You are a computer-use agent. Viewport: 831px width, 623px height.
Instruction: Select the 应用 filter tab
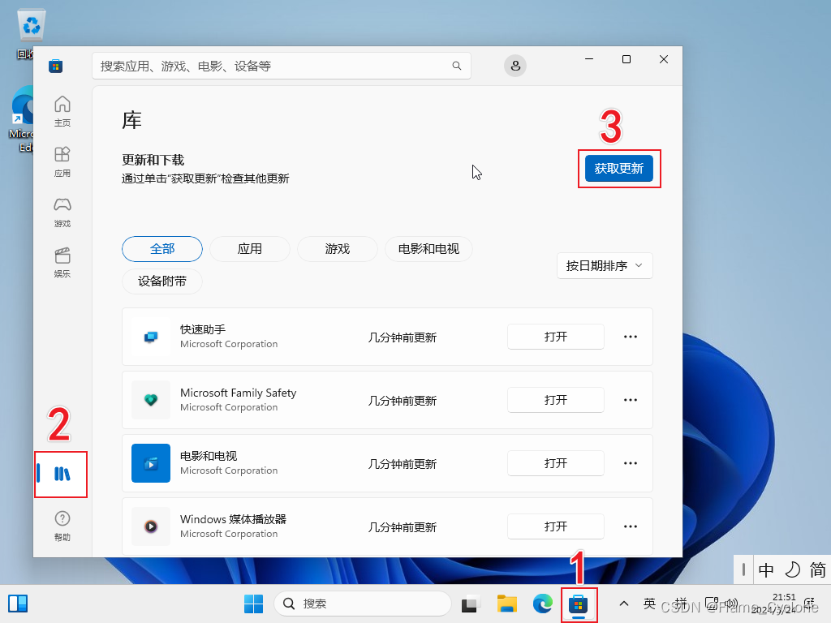(250, 249)
